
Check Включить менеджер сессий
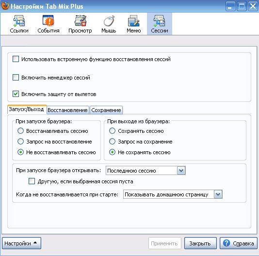(16, 77)
